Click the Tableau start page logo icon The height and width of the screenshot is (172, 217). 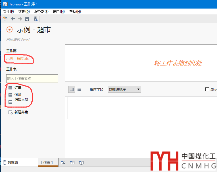pos(5,19)
